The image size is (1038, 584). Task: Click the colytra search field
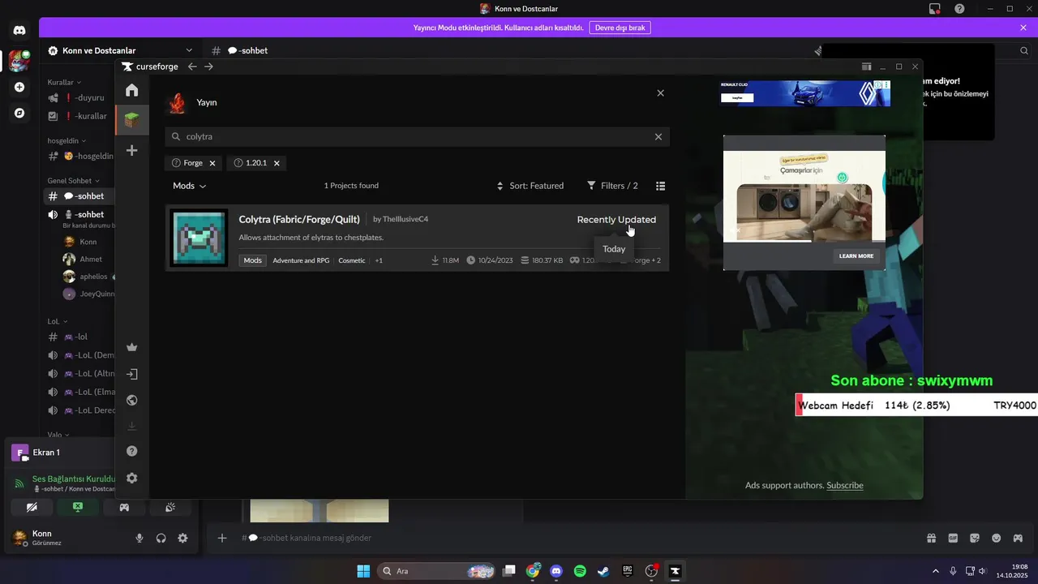[x=417, y=137]
